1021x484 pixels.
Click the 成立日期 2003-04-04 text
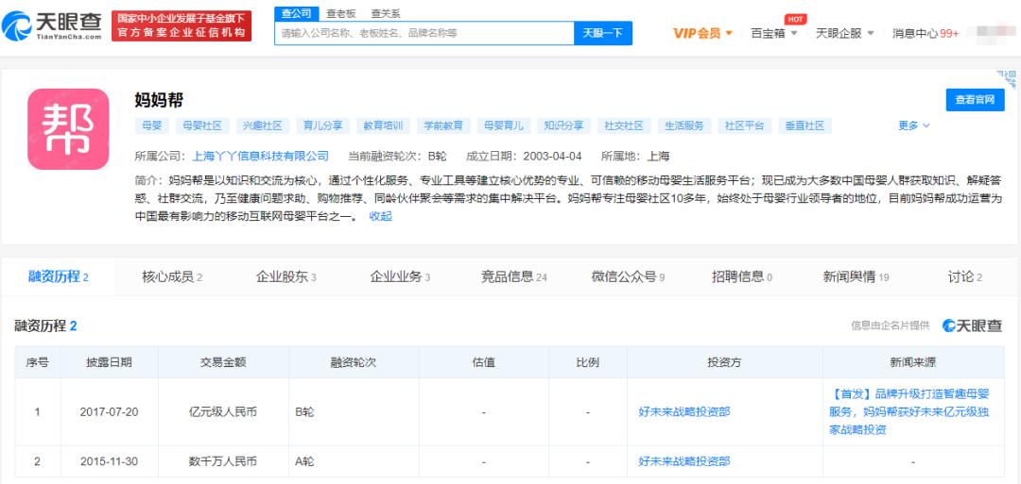524,156
